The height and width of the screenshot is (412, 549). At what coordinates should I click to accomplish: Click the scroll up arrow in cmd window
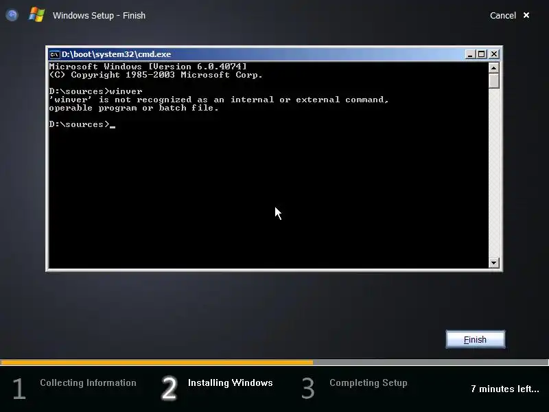point(493,67)
